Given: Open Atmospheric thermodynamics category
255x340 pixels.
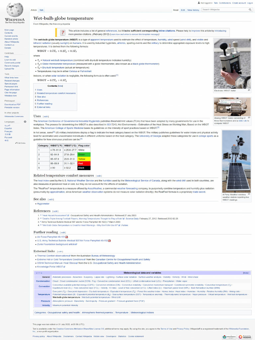Looking at the screenshot, I should 97,313.
